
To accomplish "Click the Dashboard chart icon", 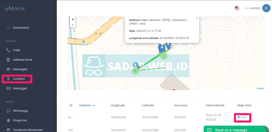I will (8, 28).
